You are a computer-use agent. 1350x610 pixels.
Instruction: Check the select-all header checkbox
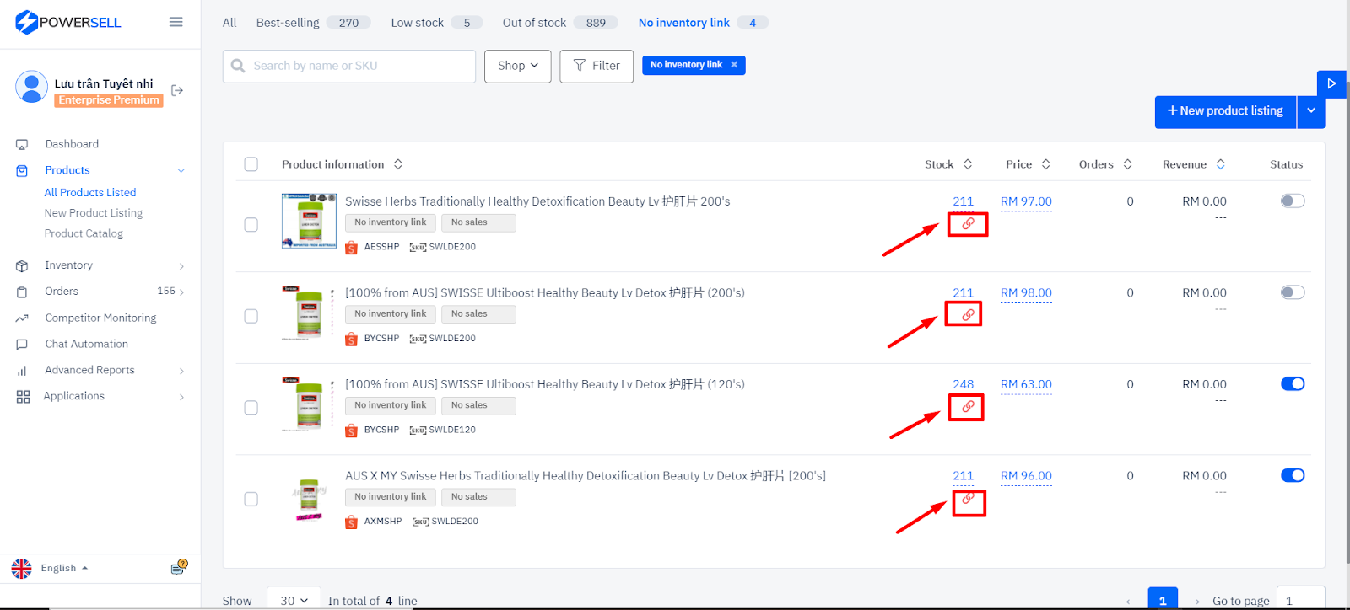[251, 164]
